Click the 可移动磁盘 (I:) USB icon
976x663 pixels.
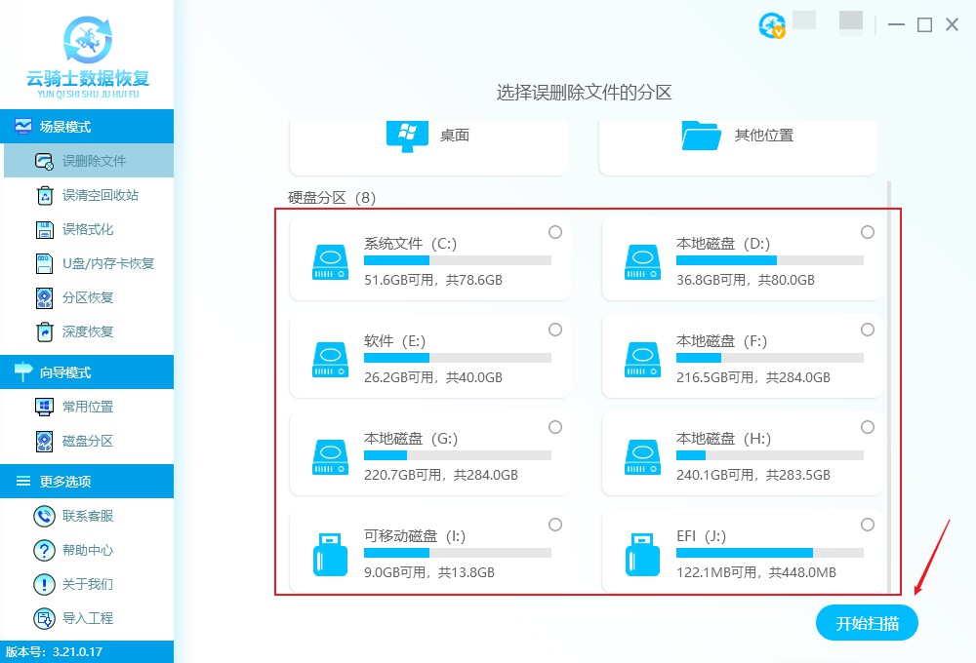330,554
